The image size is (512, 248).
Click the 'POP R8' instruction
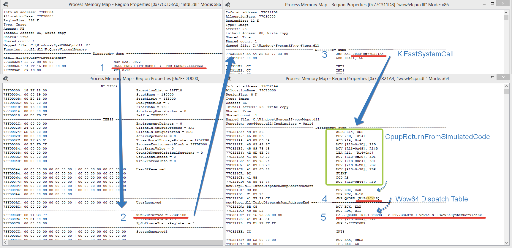342,178
